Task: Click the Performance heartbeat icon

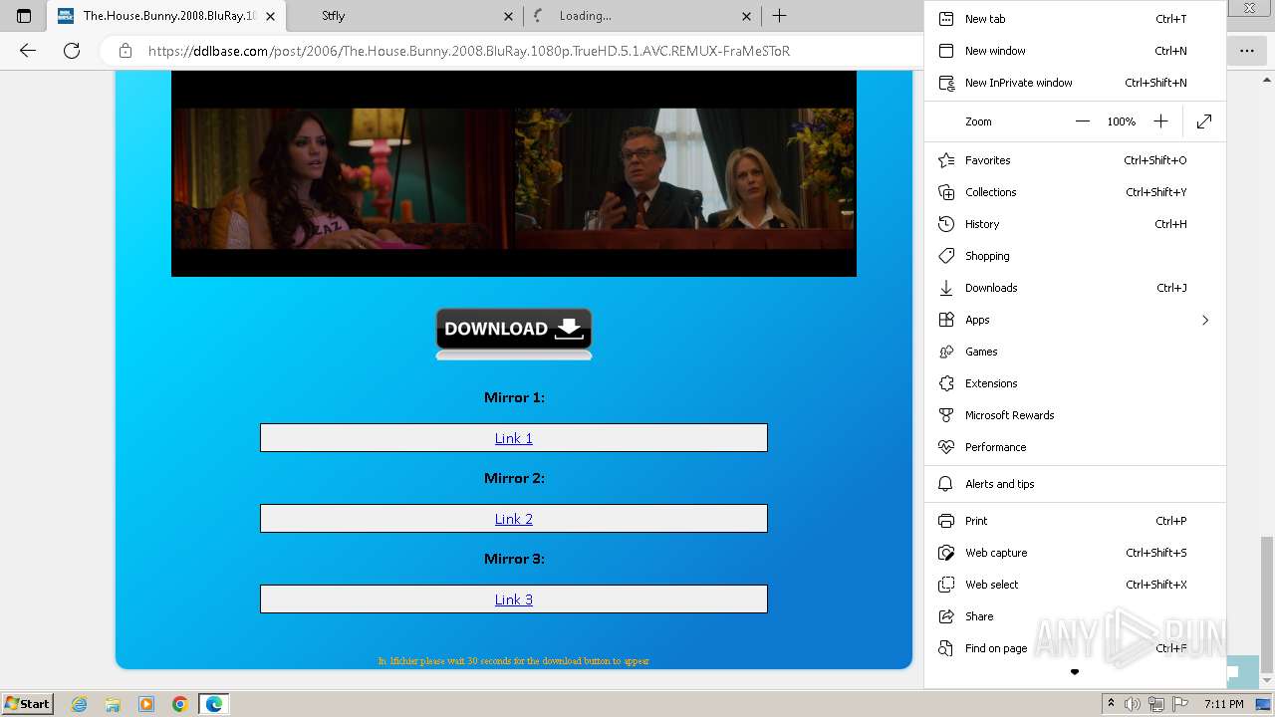Action: [946, 447]
